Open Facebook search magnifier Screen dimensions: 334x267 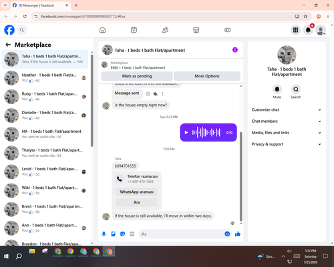coord(22,30)
